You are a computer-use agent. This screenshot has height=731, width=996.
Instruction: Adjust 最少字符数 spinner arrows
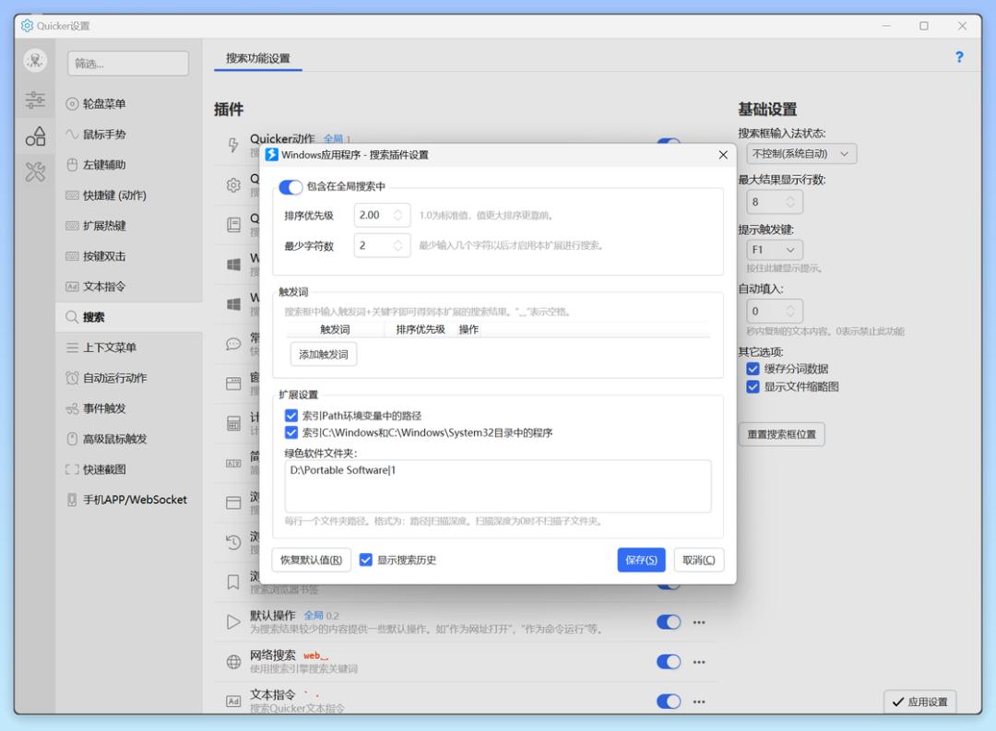[397, 245]
